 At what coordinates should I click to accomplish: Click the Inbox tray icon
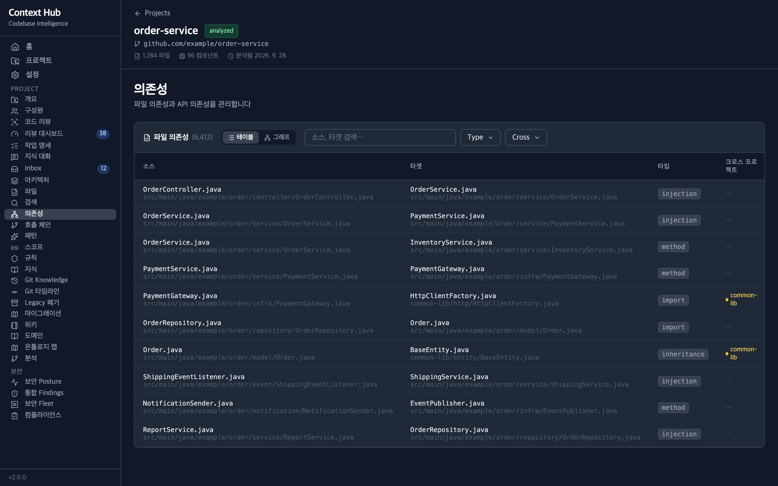[15, 168]
